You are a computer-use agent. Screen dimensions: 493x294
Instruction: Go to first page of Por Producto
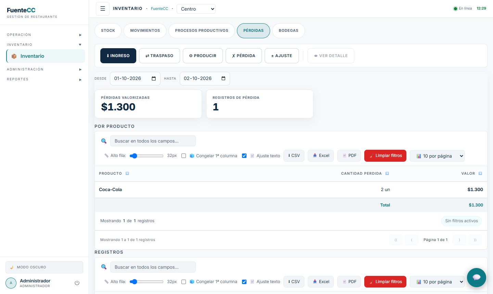396,240
